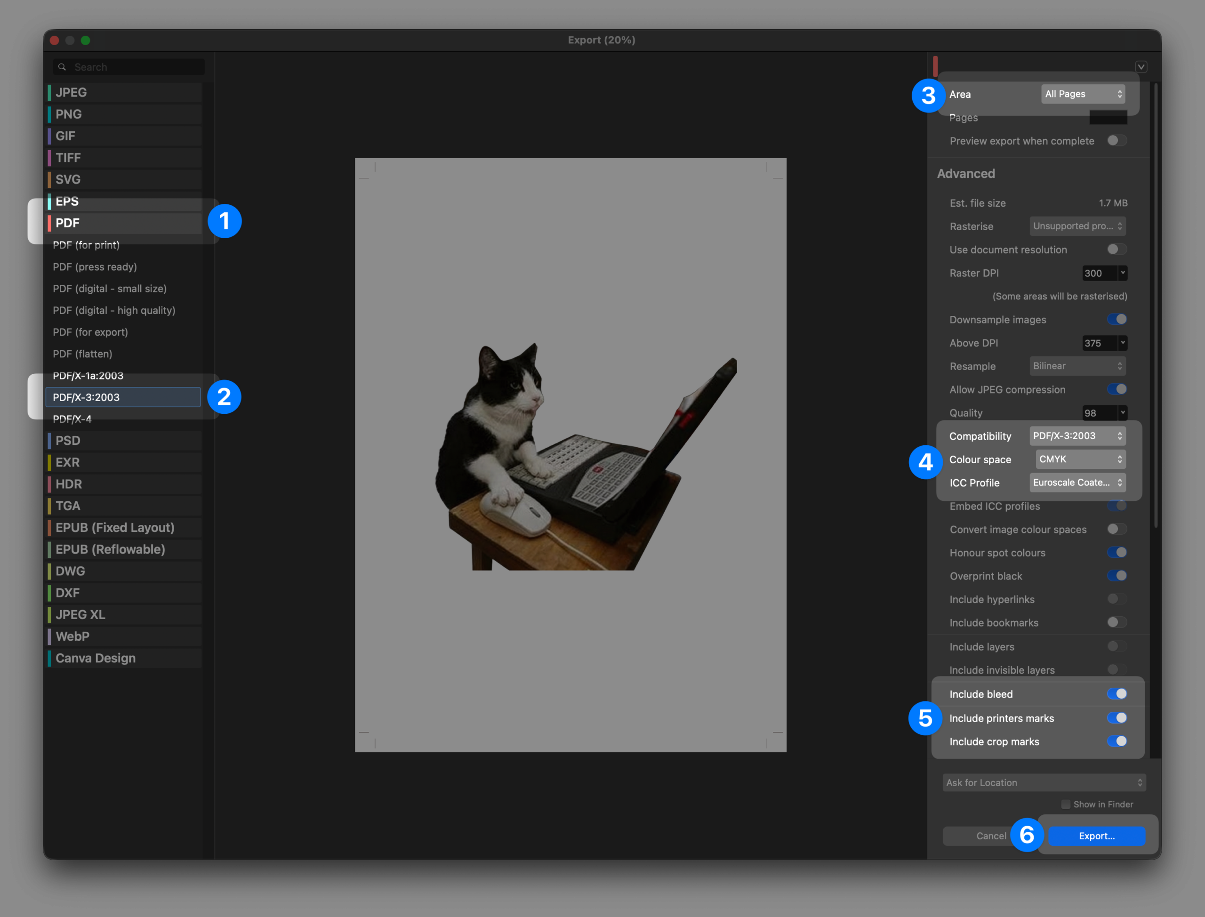Check the Show in Finder checkbox

[1065, 804]
